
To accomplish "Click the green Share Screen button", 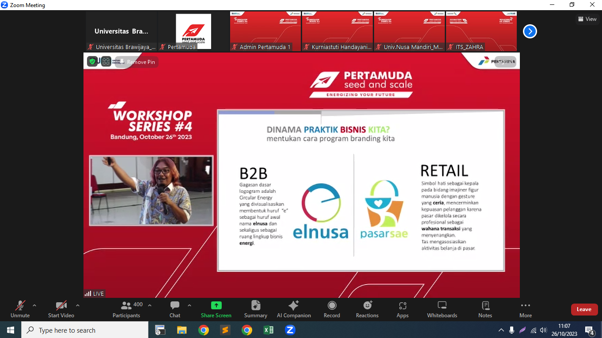I will coord(216,309).
